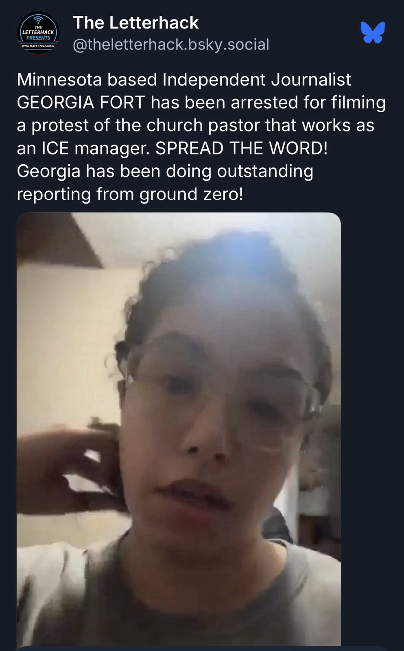Viewport: 404px width, 651px height.
Task: Open the embedded video thumbnail
Action: click(179, 428)
